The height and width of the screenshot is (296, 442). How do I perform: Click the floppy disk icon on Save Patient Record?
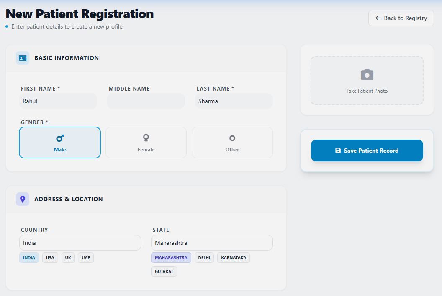coord(338,151)
